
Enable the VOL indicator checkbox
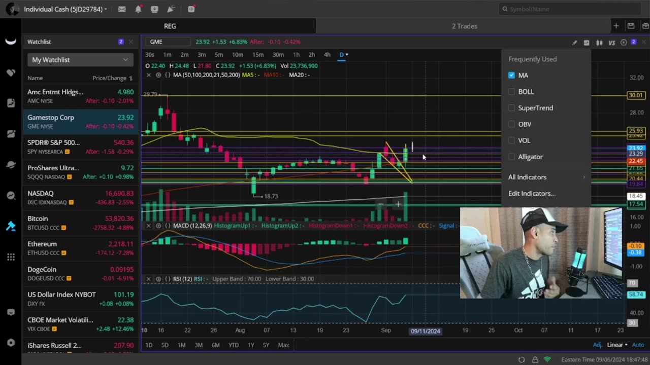(x=511, y=140)
